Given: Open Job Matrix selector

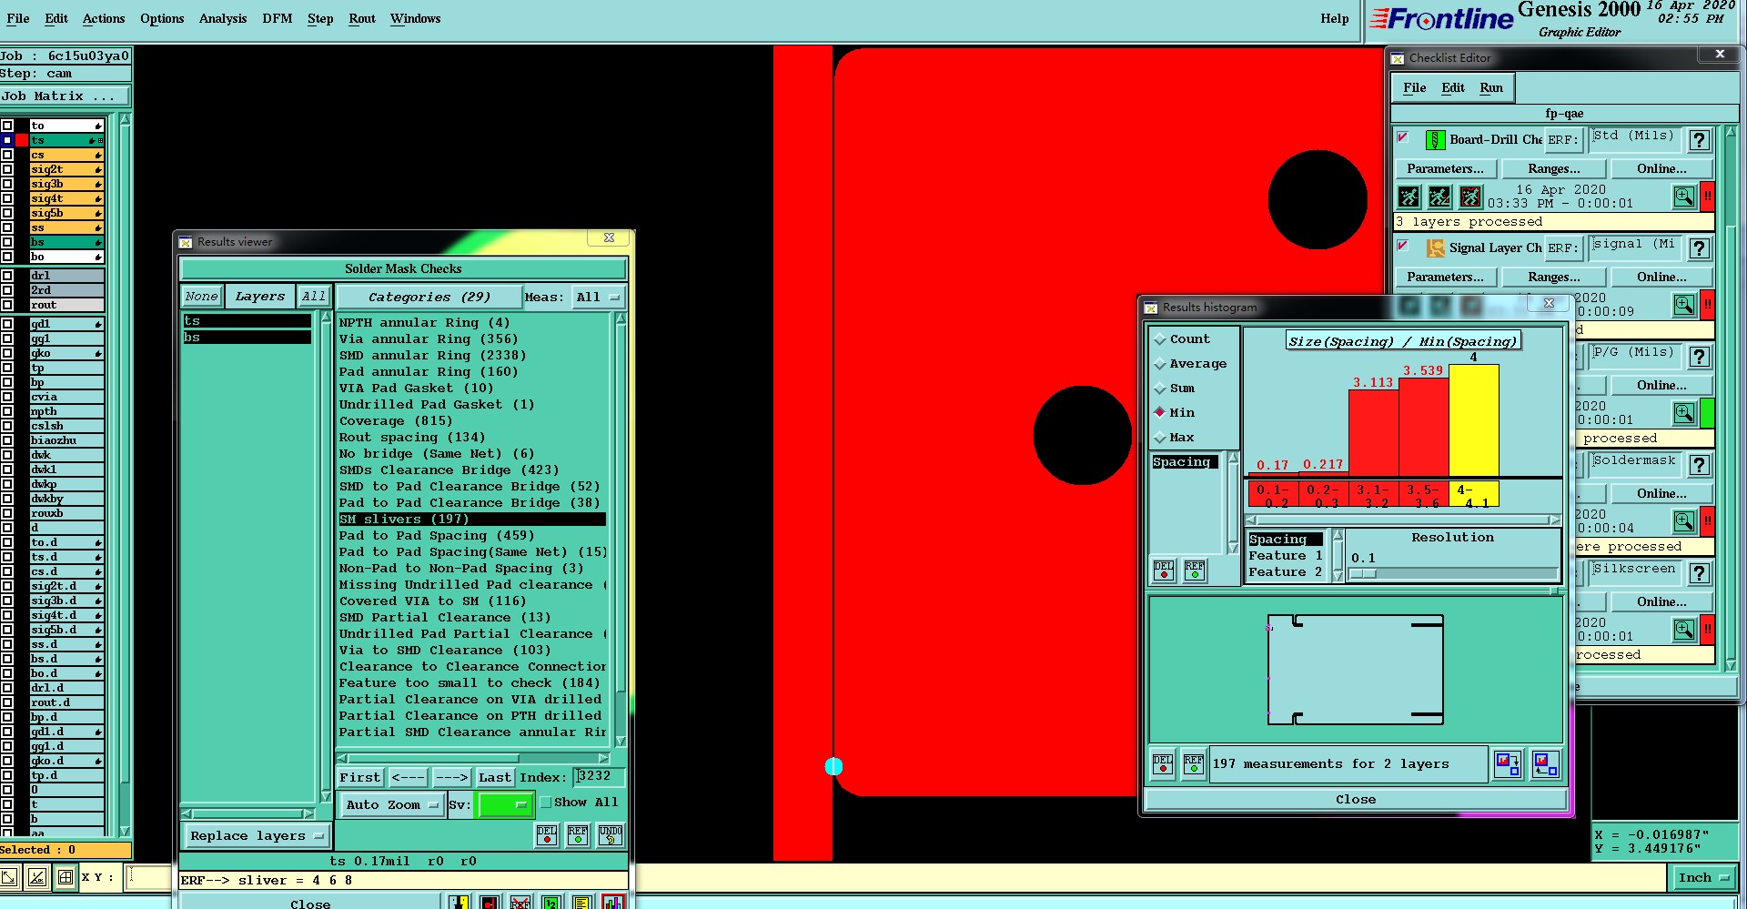Looking at the screenshot, I should 65,96.
